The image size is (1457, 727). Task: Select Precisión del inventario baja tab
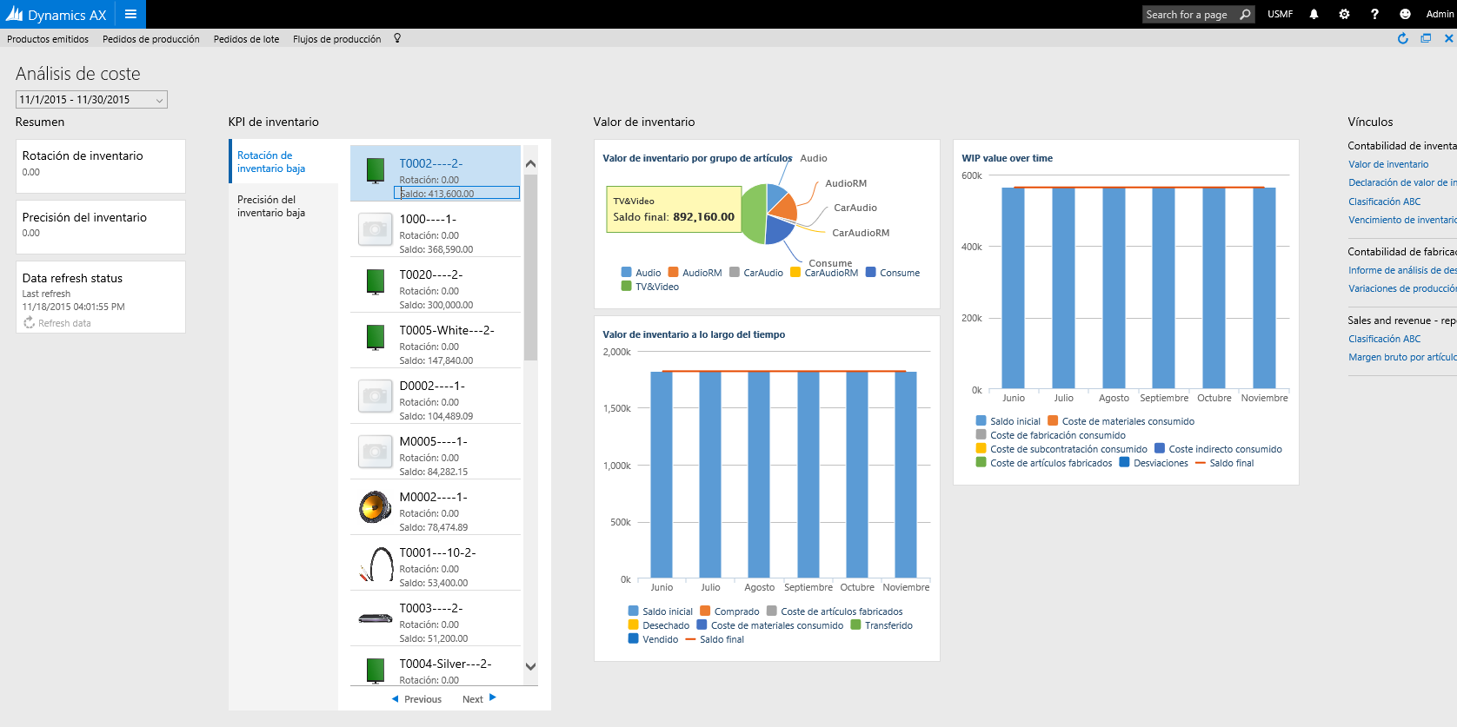point(271,206)
